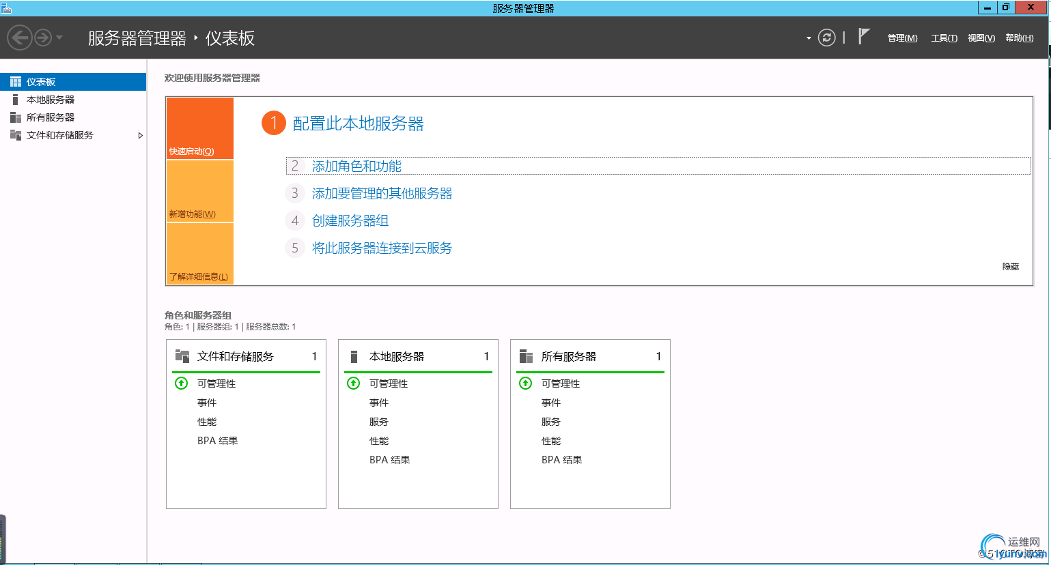Screen dimensions: 1051x565
Task: Click the forward navigation arrow
Action: pyautogui.click(x=43, y=38)
